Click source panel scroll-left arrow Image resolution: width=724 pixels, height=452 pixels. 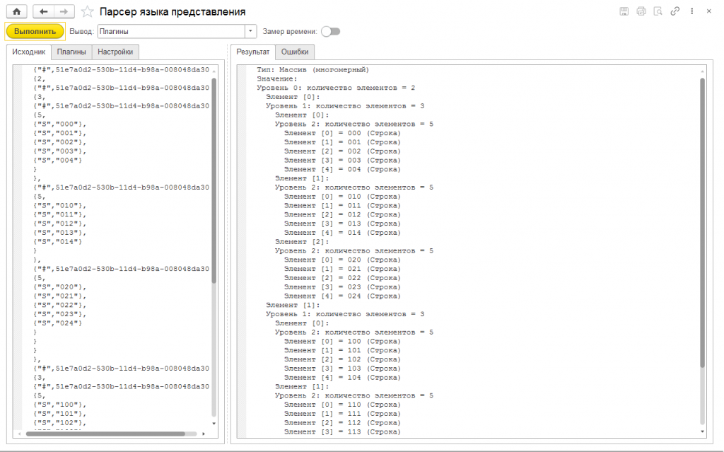click(19, 434)
